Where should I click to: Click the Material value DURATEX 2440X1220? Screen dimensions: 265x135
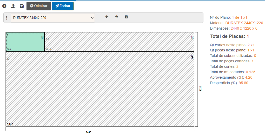(x=244, y=23)
